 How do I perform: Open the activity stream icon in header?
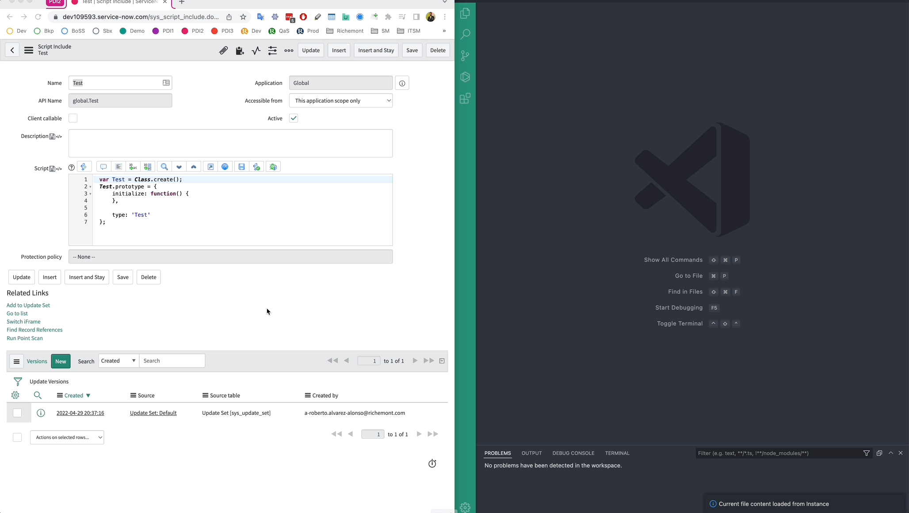[256, 50]
